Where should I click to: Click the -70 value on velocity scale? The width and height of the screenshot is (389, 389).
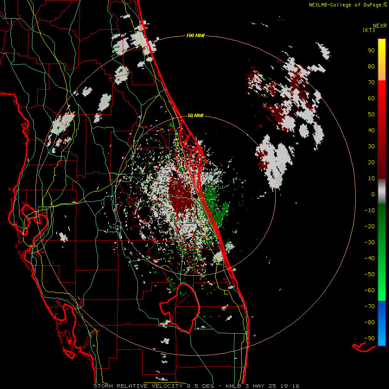click(370, 306)
